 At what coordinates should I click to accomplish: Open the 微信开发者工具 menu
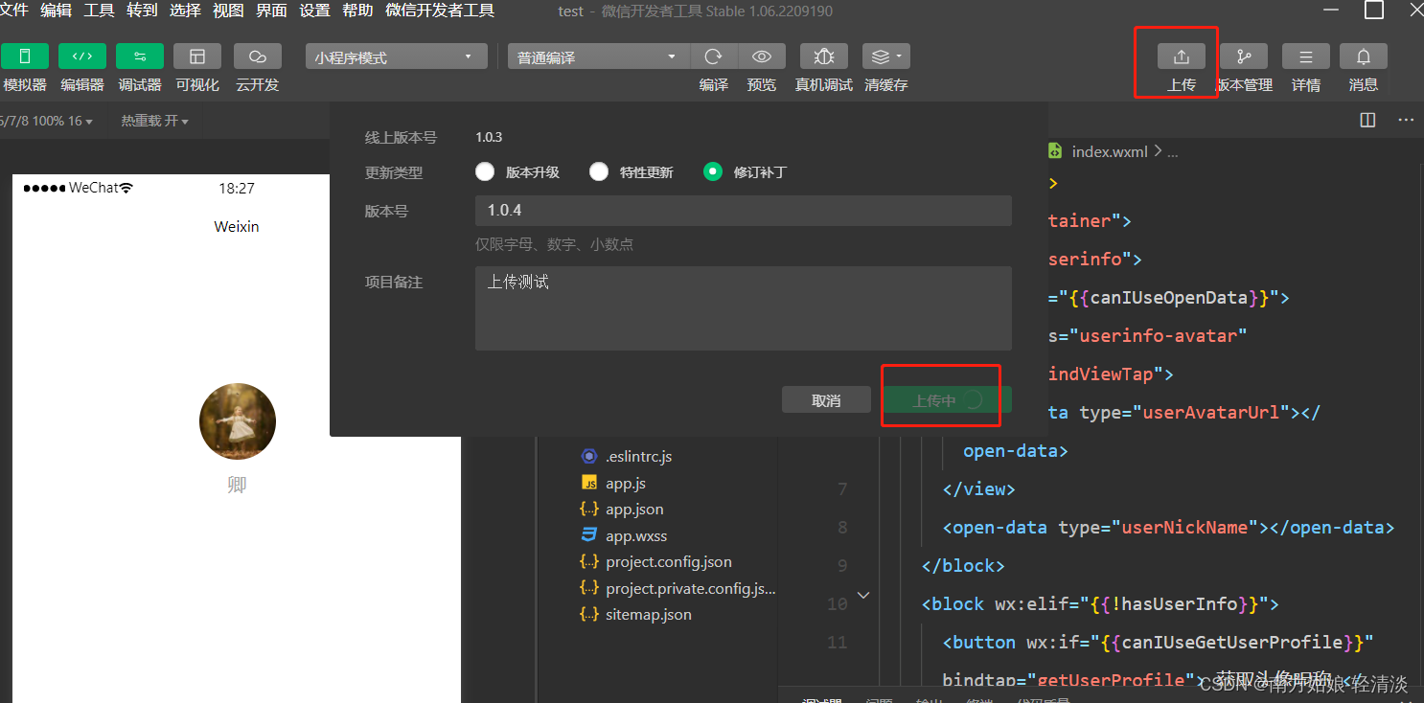click(440, 11)
